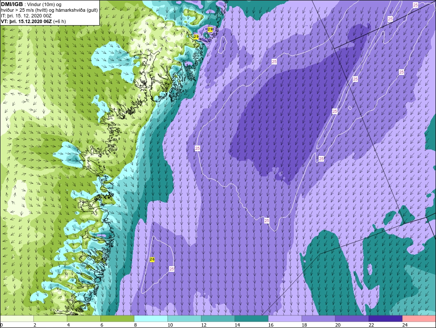Pick the 4–6 m/s green legend segment
Image resolution: width=436 pixels, height=328 pixels.
click(84, 318)
